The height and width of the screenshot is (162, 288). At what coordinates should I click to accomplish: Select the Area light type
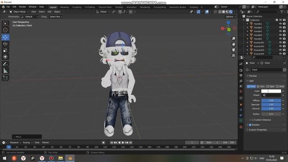(280, 86)
